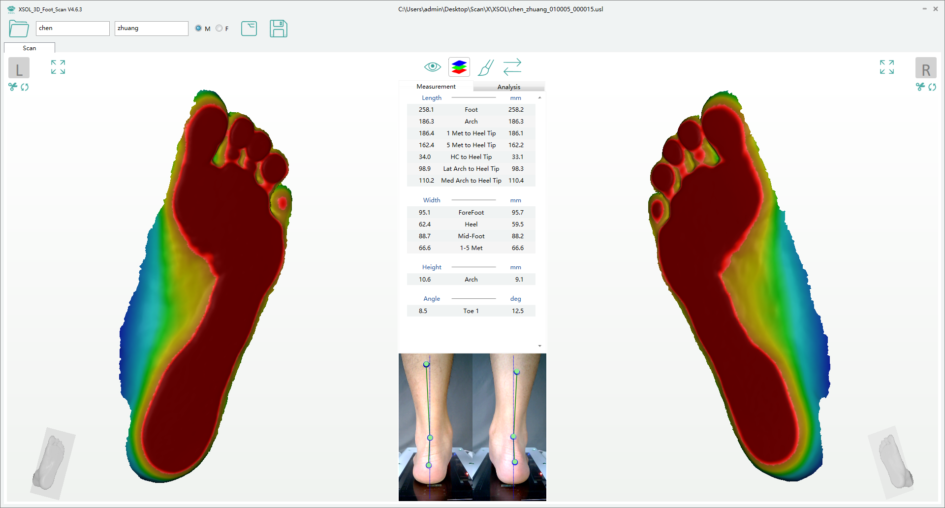This screenshot has width=945, height=508.
Task: Click the swap feet arrows icon
Action: coord(512,67)
